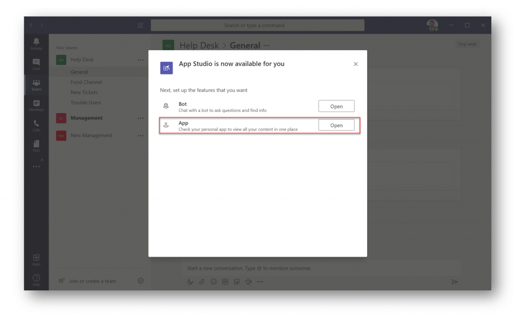Open manage teams settings gear
This screenshot has width=515, height=318.
tap(141, 281)
